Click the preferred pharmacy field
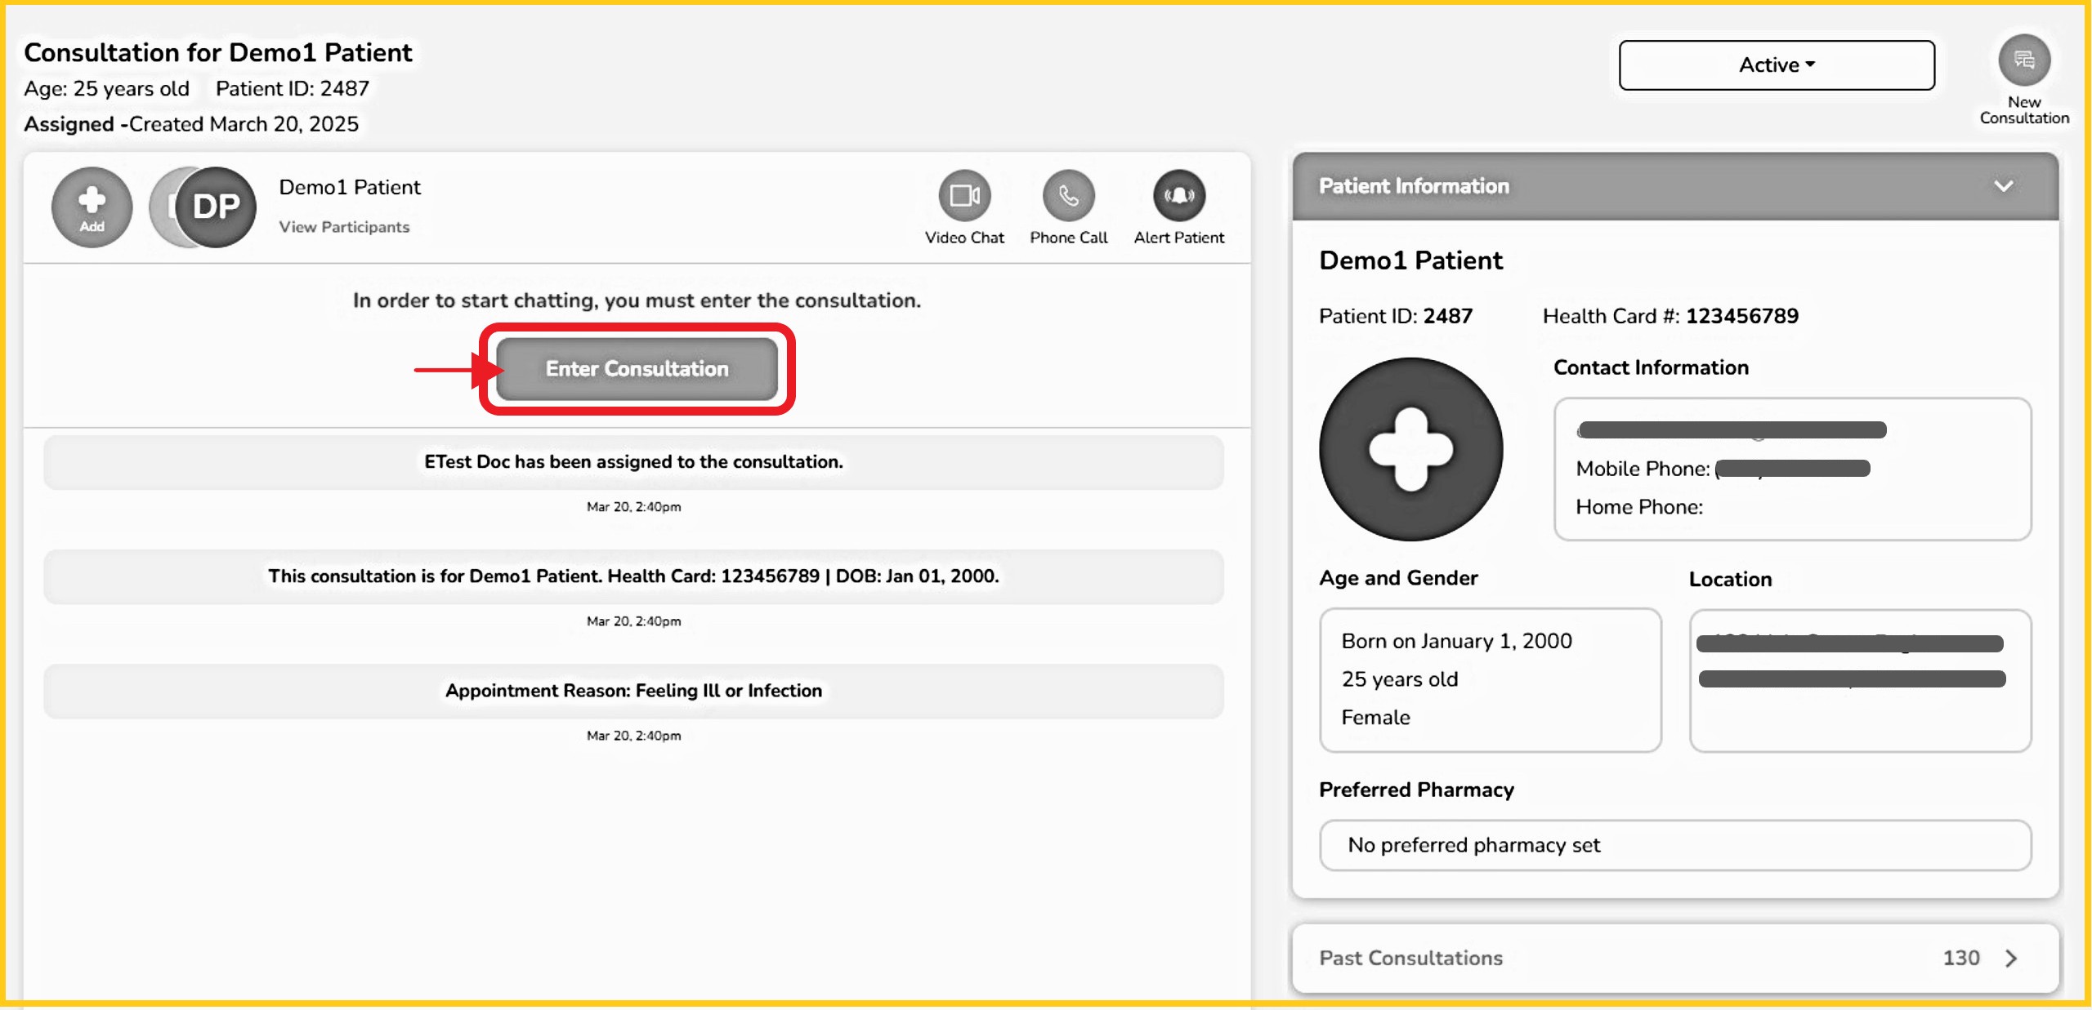 click(1674, 845)
